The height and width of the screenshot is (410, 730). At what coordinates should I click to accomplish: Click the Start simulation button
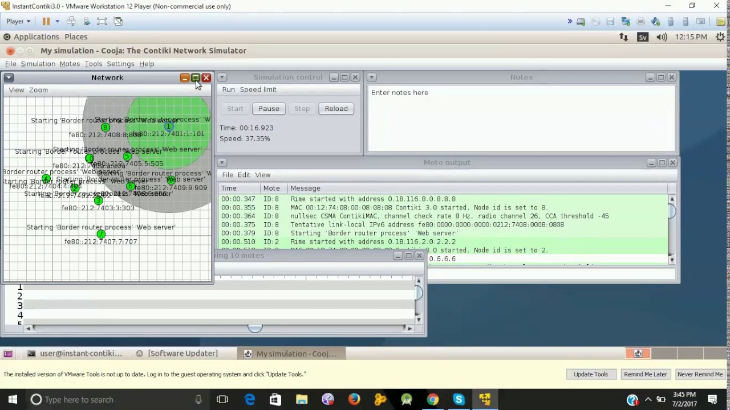pos(235,109)
